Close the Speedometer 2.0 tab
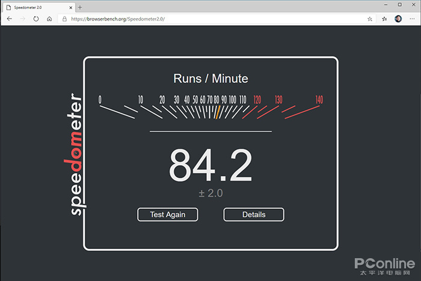 click(x=70, y=8)
